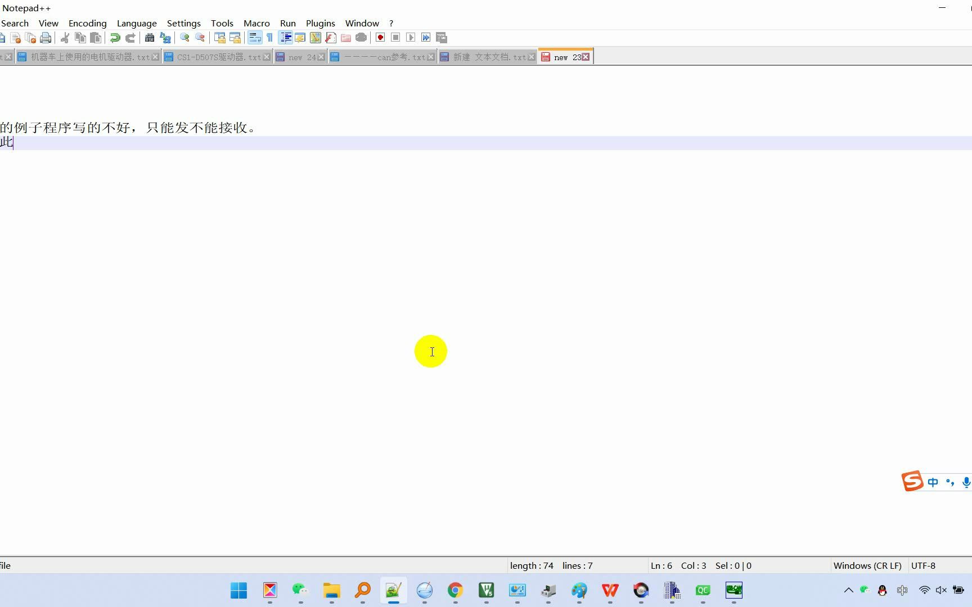Viewport: 972px width, 607px height.
Task: Launch Chrome from the taskbar
Action: (x=454, y=590)
